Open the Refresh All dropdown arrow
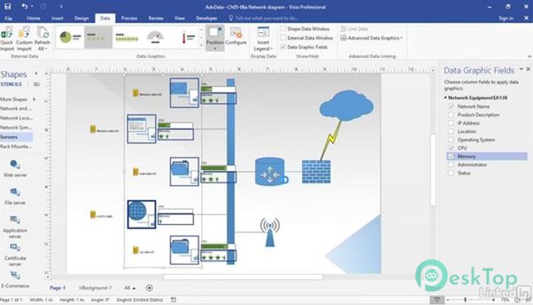 (46, 49)
